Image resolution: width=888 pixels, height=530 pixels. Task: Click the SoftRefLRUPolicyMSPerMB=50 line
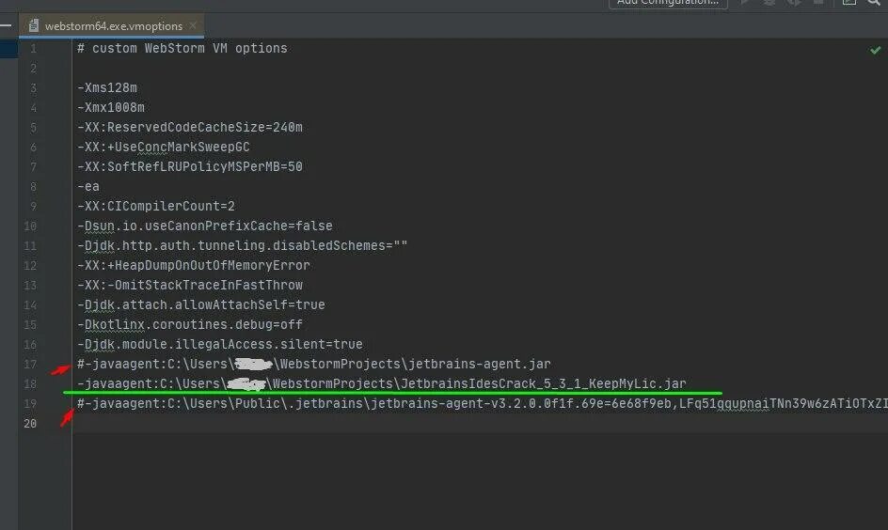[x=190, y=167]
